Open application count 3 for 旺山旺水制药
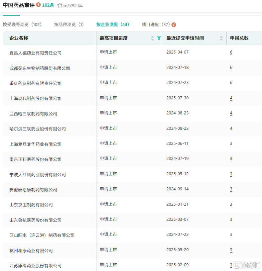This screenshot has height=271, width=262. point(231,235)
